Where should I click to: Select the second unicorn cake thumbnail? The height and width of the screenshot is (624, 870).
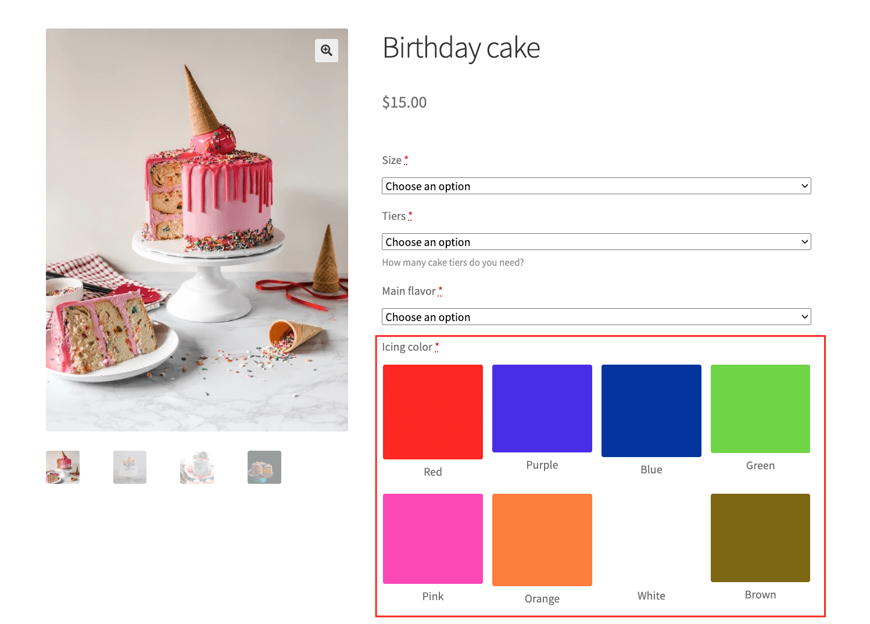point(130,467)
